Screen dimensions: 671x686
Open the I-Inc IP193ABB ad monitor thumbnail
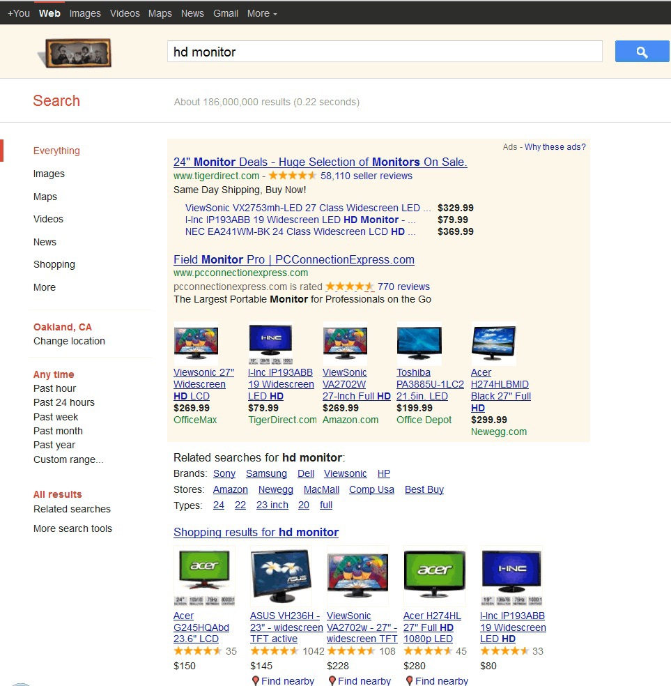pyautogui.click(x=270, y=344)
